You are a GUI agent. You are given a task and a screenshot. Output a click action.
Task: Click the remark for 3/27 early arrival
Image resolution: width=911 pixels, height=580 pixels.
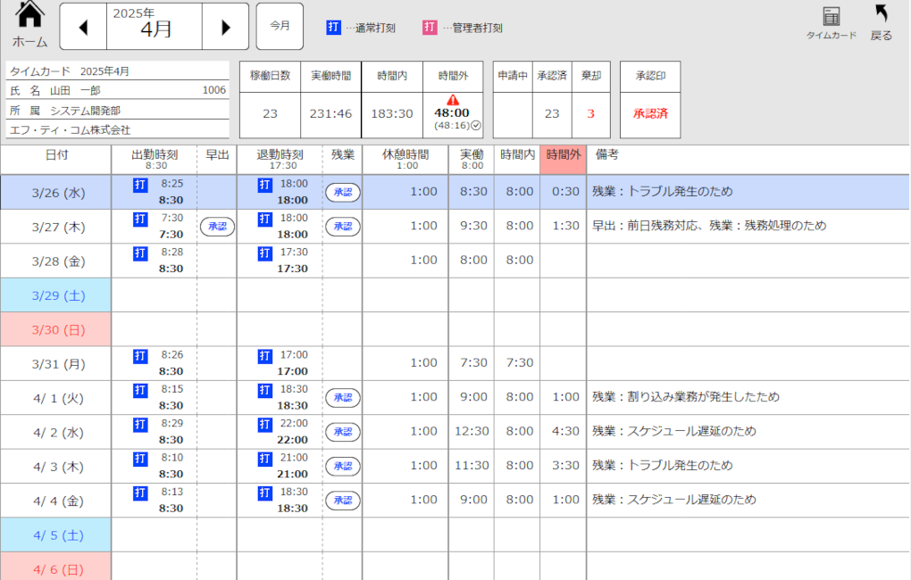tap(709, 226)
